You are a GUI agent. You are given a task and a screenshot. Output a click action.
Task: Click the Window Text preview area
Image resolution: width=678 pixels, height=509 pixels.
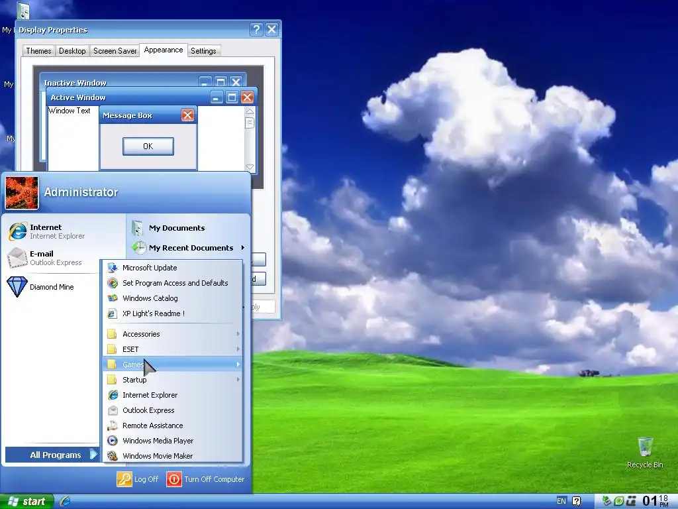click(70, 111)
